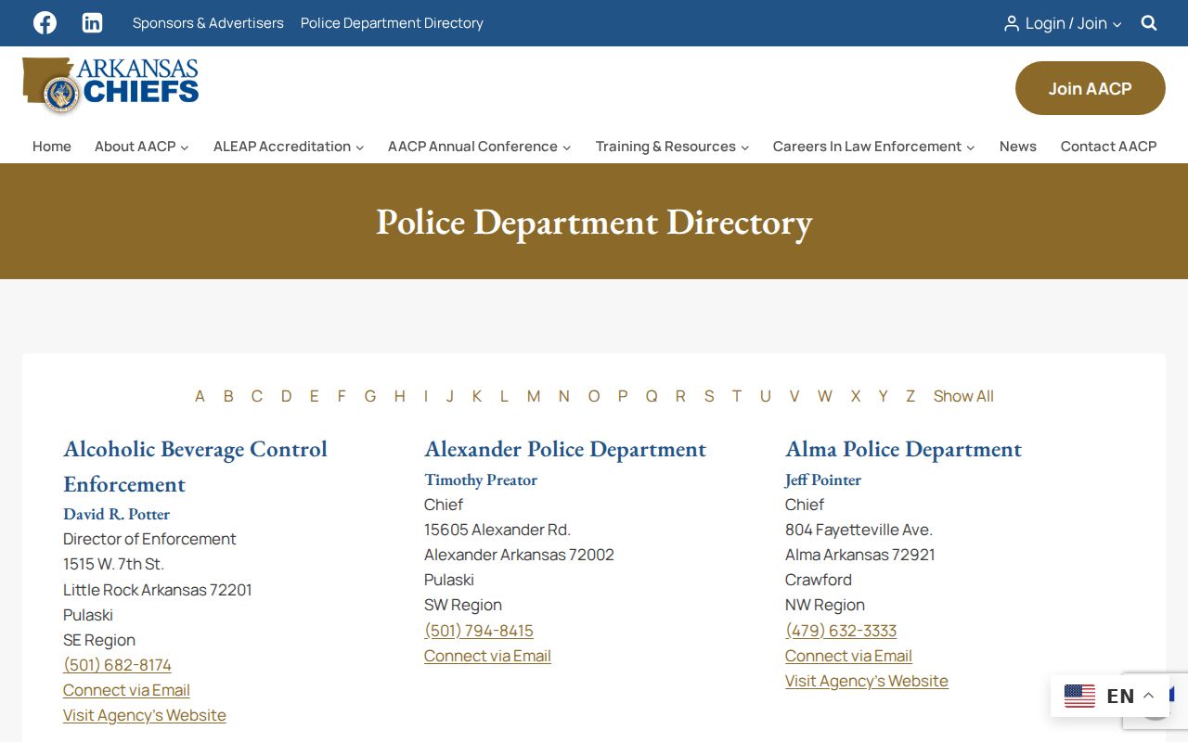This screenshot has height=742, width=1188.
Task: Filter directory by letter Z
Action: [x=910, y=396]
